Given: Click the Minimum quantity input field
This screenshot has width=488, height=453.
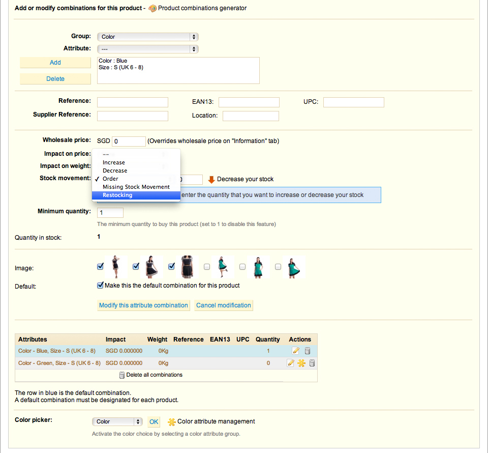Looking at the screenshot, I should (x=110, y=212).
